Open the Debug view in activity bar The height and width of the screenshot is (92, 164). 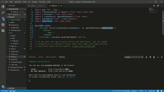pos(3,25)
